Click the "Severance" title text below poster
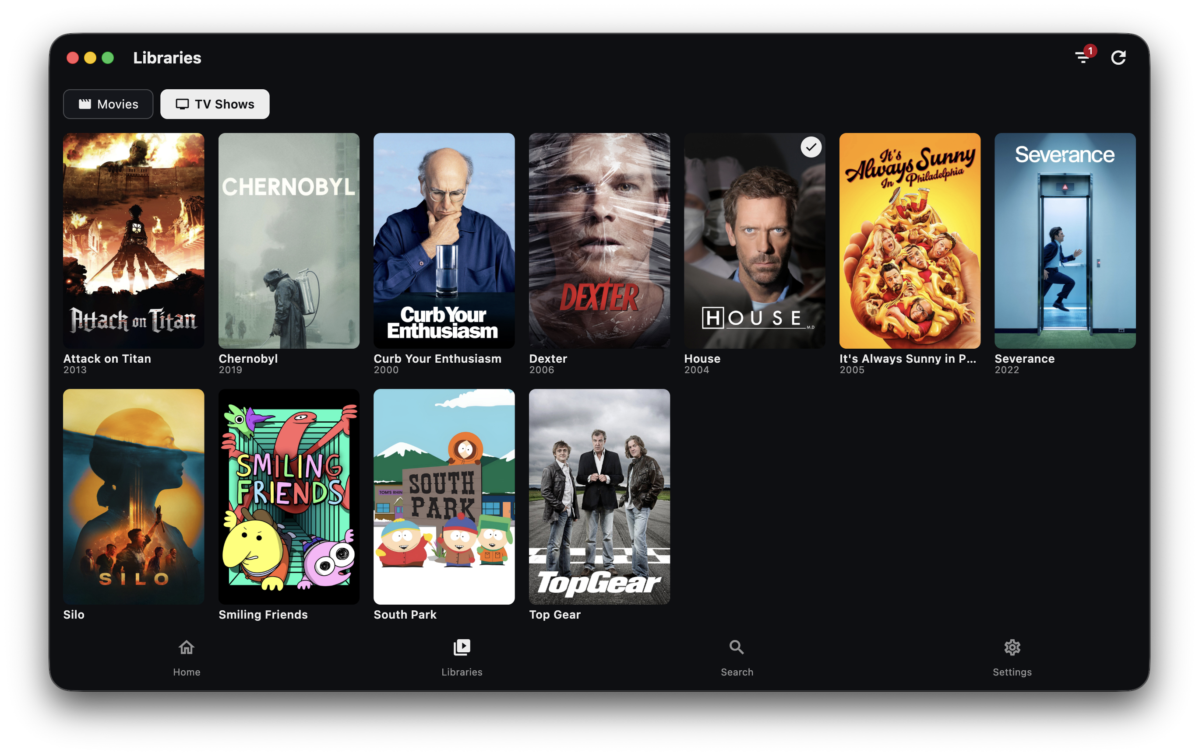This screenshot has height=756, width=1199. tap(1025, 359)
